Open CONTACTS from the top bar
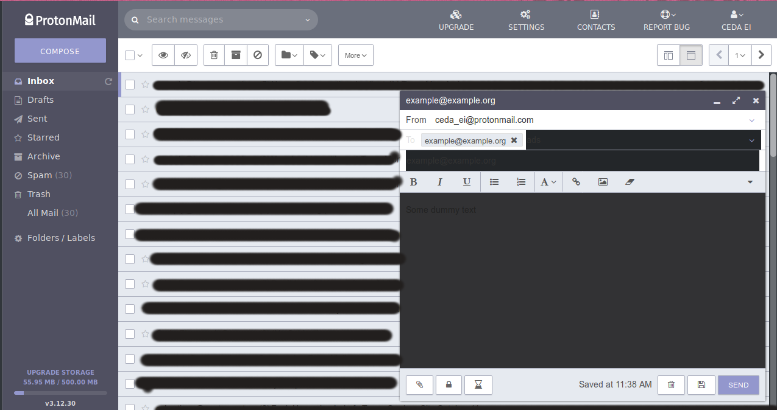This screenshot has width=777, height=410. tap(596, 20)
